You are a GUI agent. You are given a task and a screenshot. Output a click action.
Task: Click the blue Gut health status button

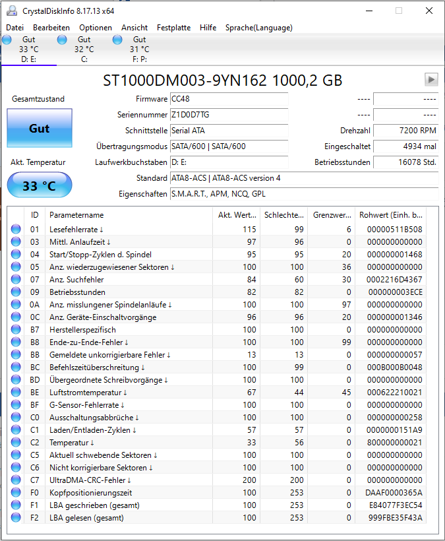click(x=40, y=129)
